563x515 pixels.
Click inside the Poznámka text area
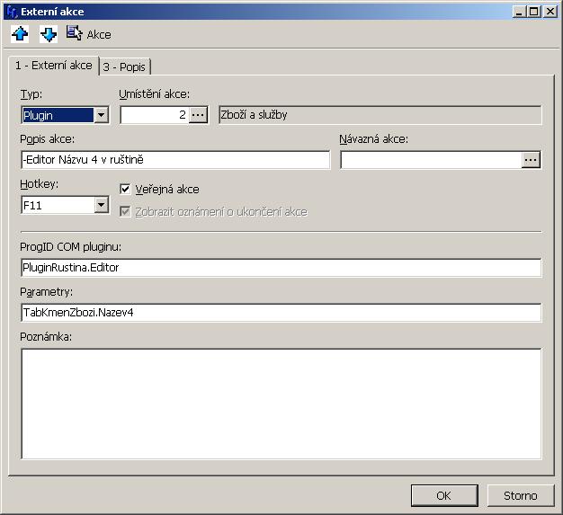pyautogui.click(x=281, y=404)
